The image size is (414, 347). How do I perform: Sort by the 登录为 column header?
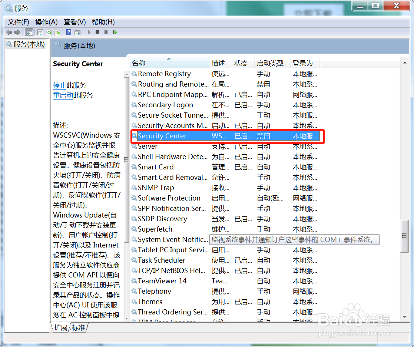tap(305, 63)
